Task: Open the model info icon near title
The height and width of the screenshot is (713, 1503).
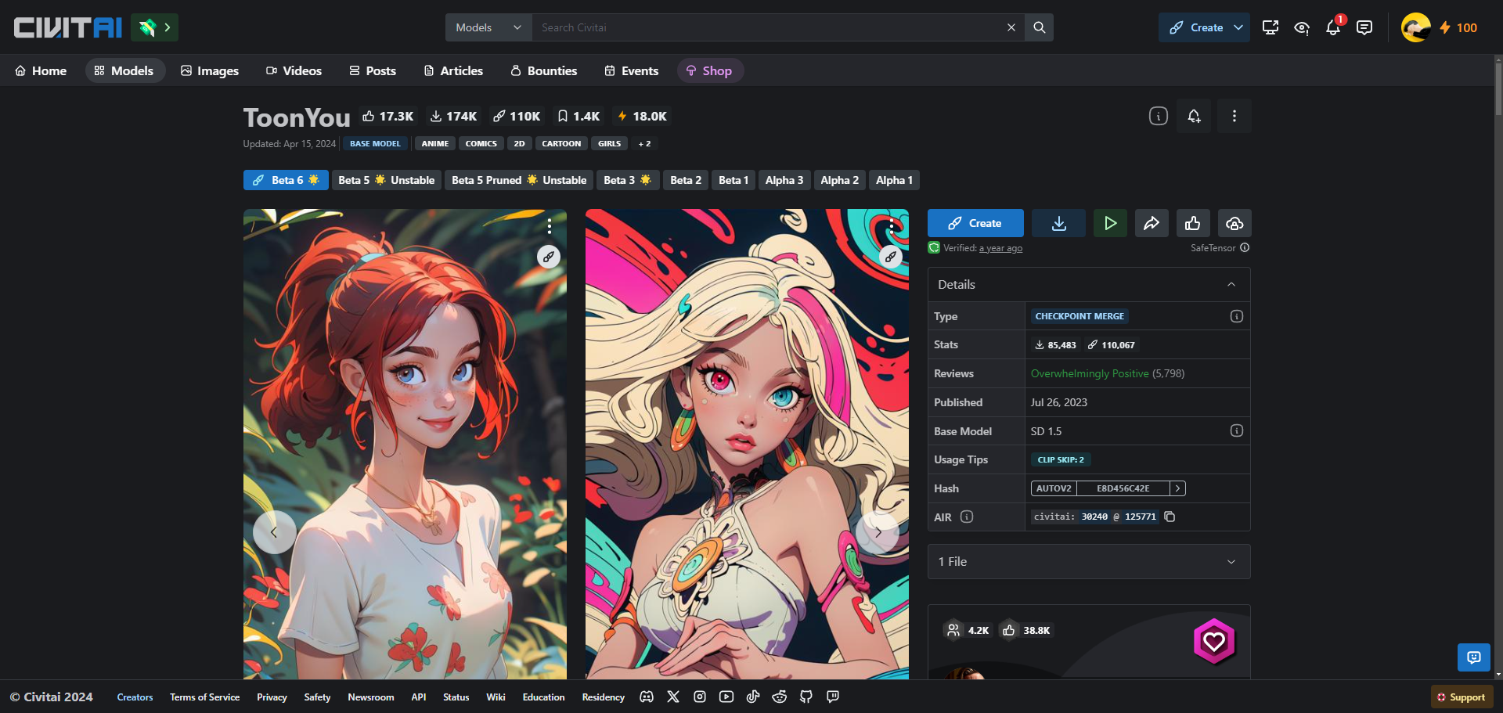Action: click(1159, 116)
